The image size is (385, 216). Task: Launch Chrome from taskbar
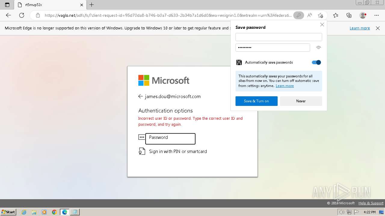tap(54, 212)
